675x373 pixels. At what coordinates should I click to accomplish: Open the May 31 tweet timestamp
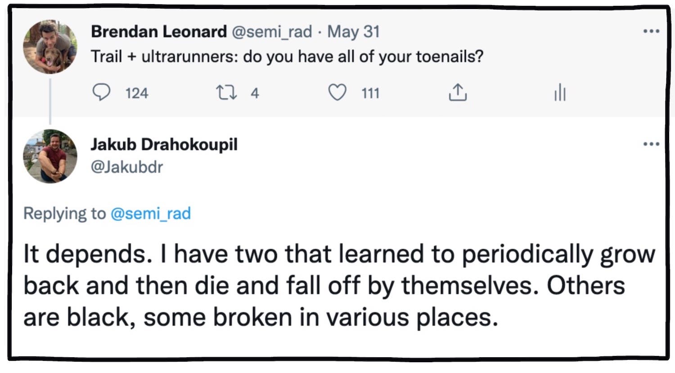point(354,31)
